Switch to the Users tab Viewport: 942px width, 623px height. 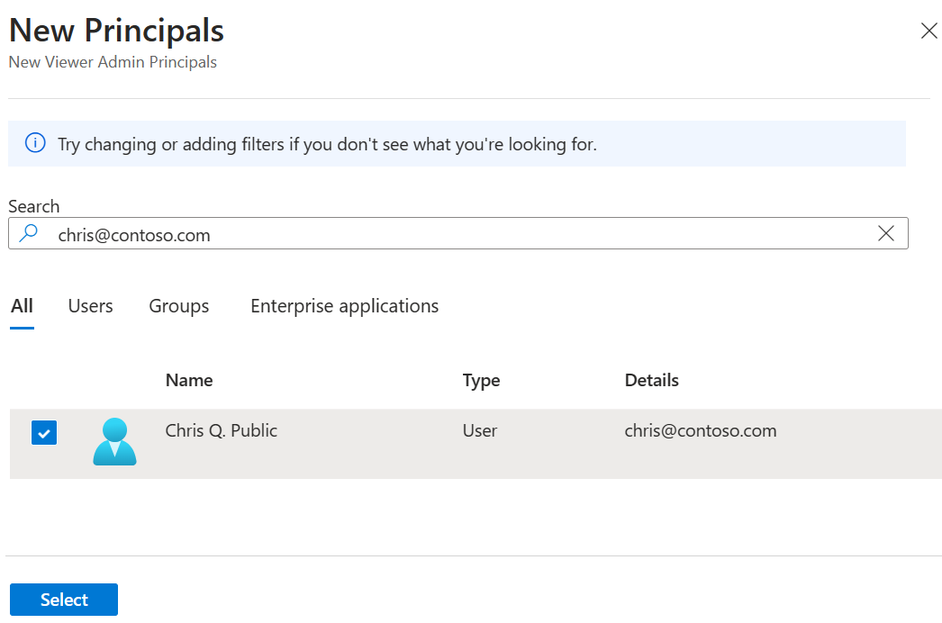click(90, 306)
